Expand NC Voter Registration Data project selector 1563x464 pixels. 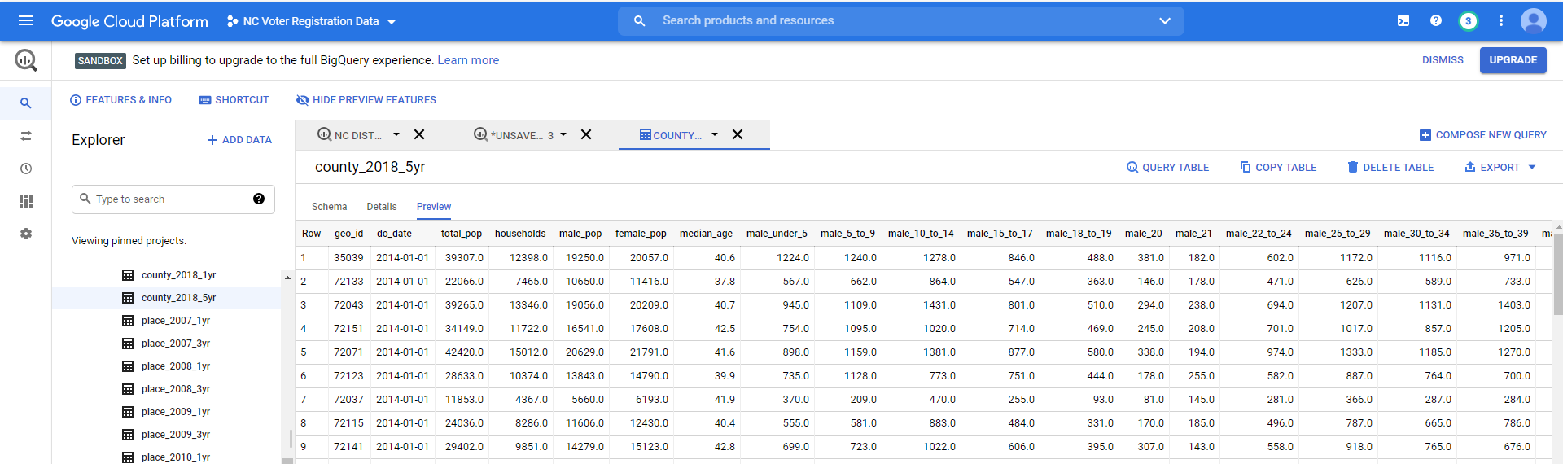[311, 21]
